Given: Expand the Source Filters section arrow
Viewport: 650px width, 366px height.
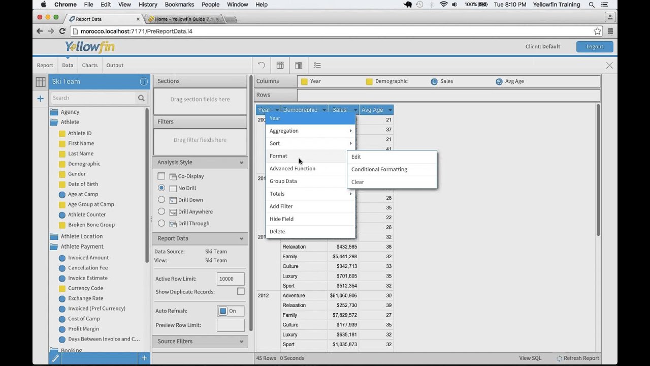Looking at the screenshot, I should click(x=242, y=342).
